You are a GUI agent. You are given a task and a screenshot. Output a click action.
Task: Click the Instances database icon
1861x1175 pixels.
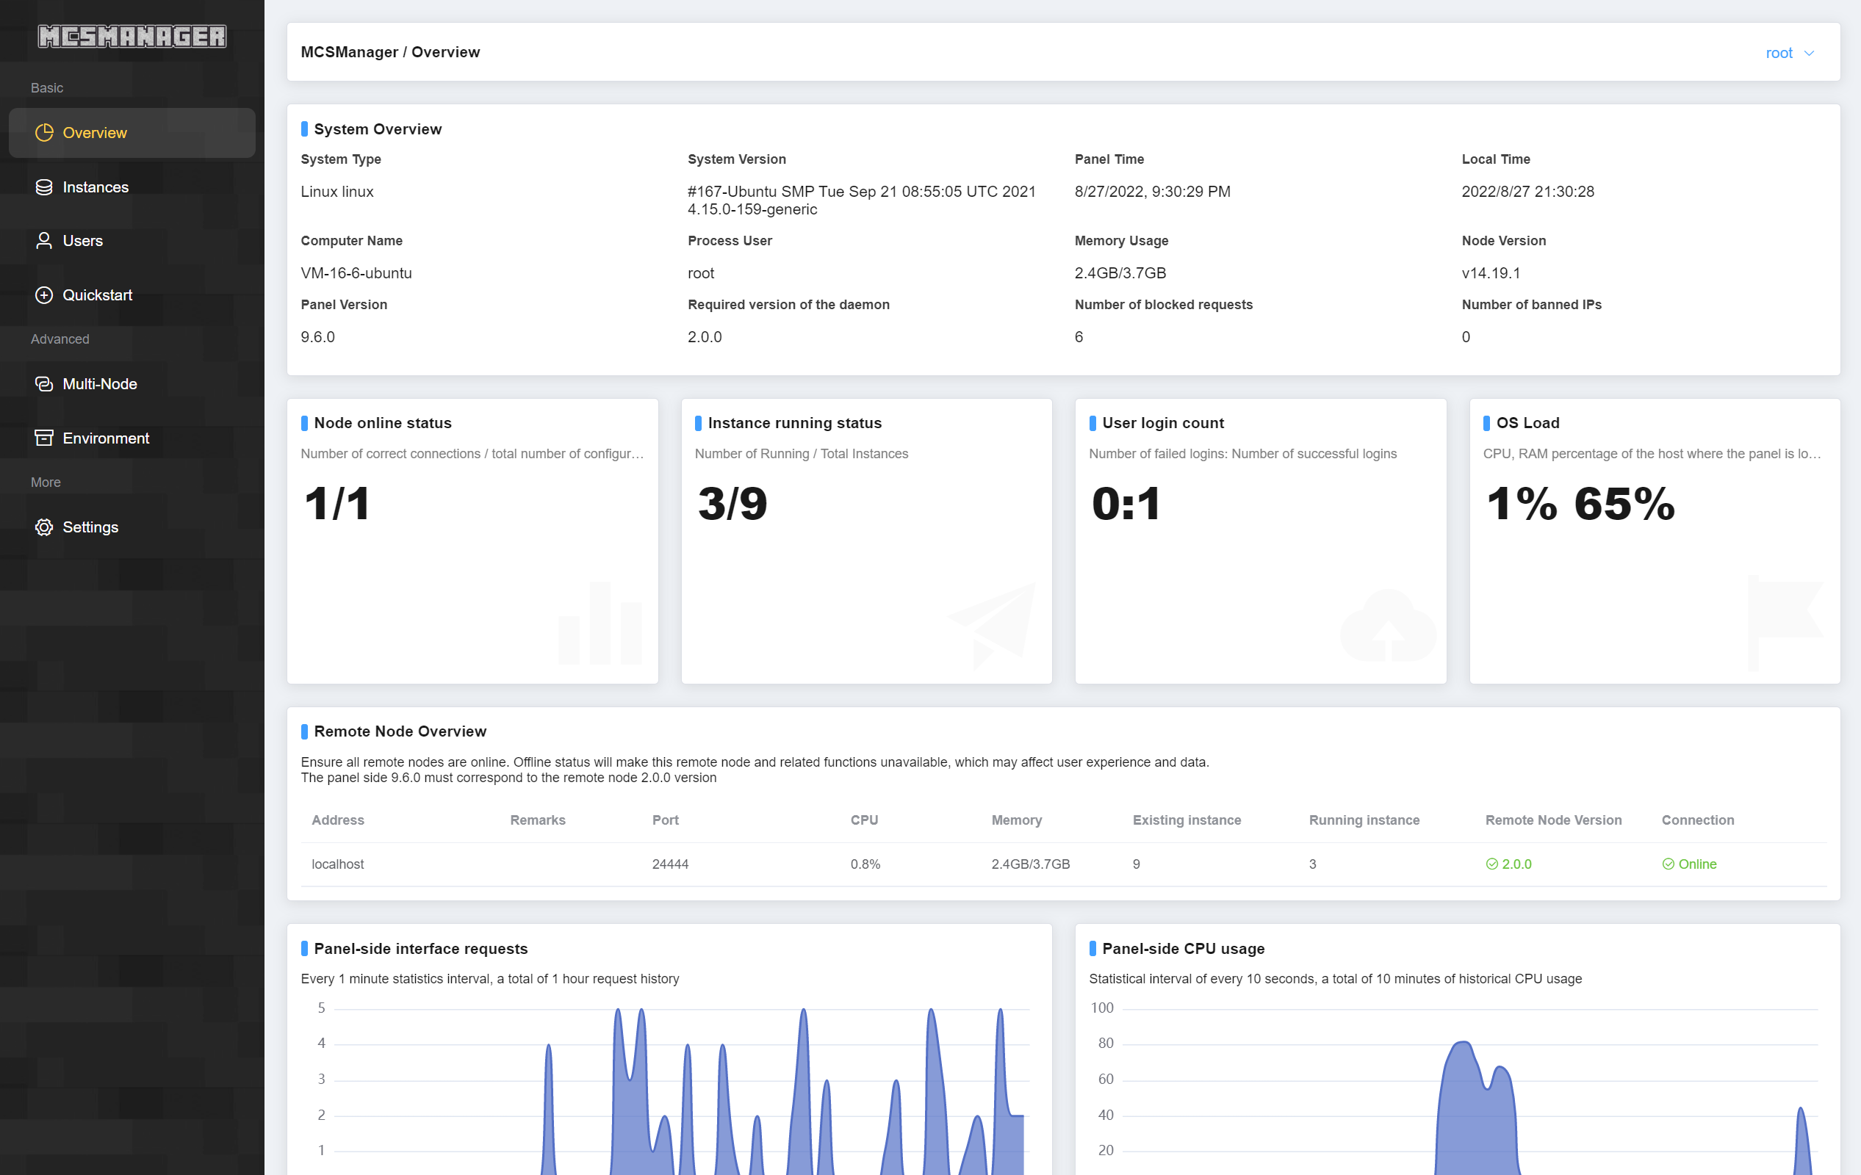coord(44,187)
